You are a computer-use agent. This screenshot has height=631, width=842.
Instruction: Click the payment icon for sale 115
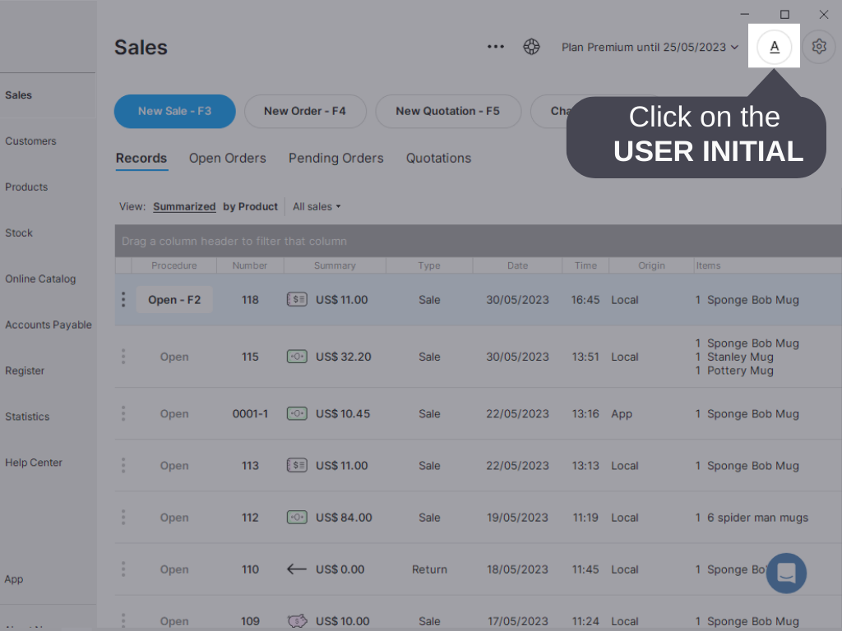(297, 357)
